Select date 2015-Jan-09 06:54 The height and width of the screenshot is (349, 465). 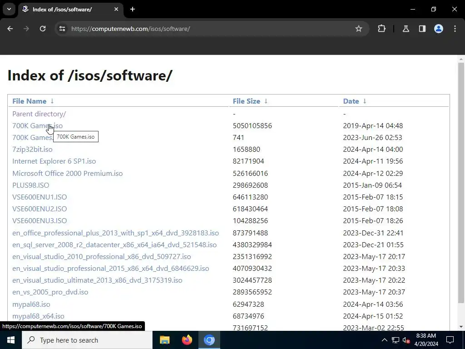coord(372,185)
